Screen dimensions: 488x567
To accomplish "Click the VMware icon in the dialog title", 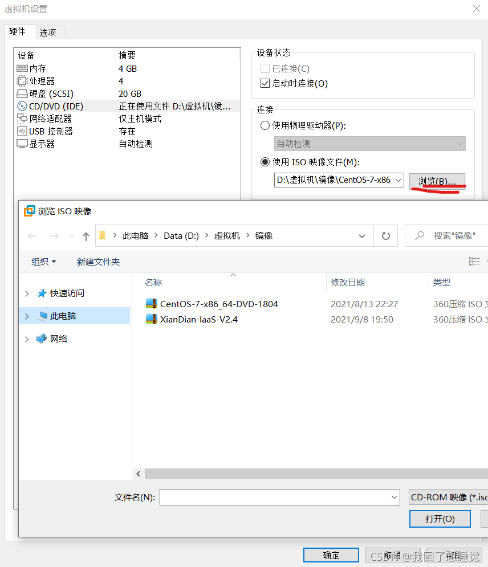I will click(x=30, y=211).
